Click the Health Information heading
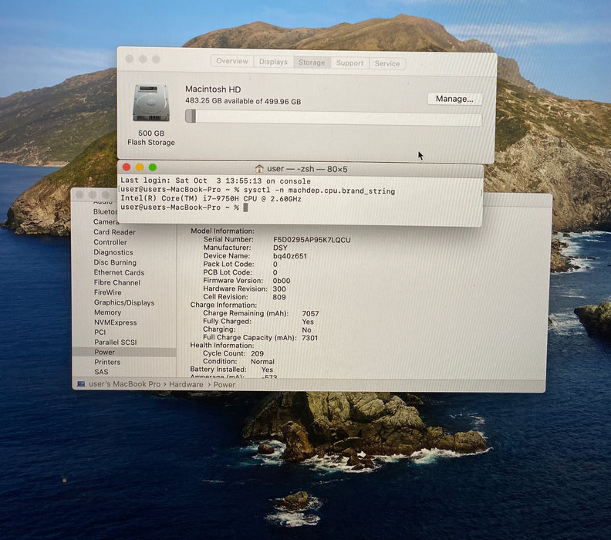Viewport: 611px width, 540px height. pyautogui.click(x=221, y=345)
